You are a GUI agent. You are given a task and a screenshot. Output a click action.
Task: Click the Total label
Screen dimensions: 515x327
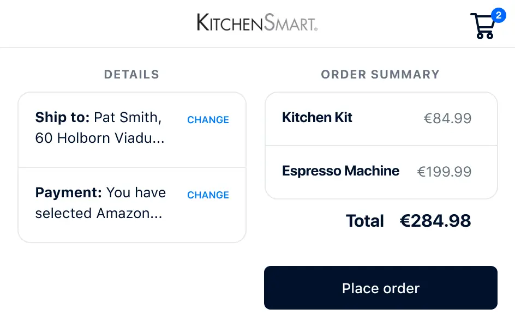pyautogui.click(x=364, y=221)
